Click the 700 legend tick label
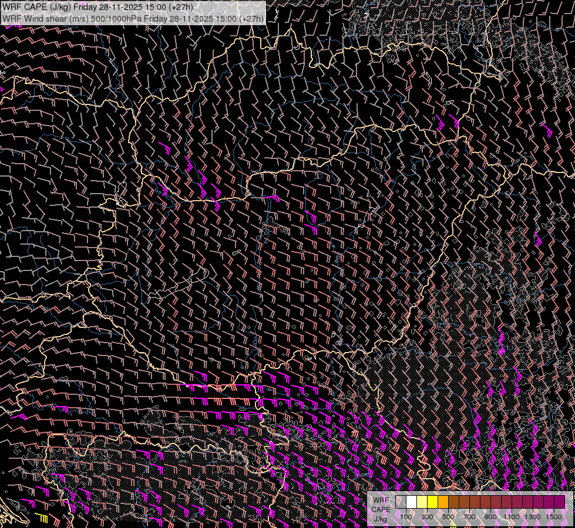The height and width of the screenshot is (528, 575). [x=469, y=517]
